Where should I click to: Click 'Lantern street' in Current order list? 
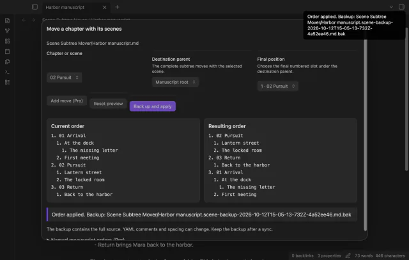point(83,172)
